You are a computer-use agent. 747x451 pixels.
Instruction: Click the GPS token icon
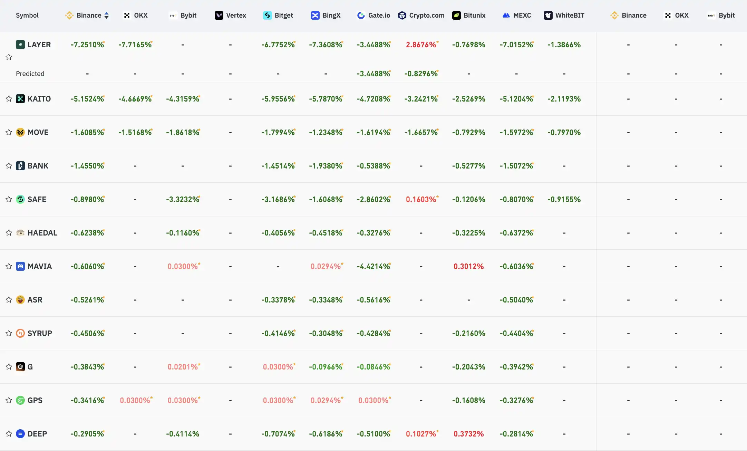point(20,400)
